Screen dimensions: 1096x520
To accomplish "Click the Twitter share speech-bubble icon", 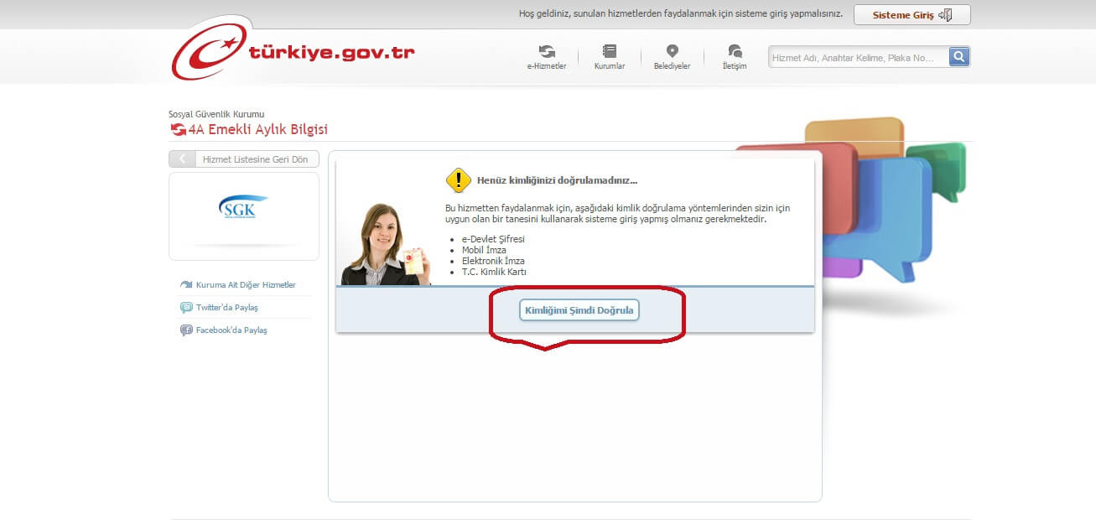I will (186, 308).
